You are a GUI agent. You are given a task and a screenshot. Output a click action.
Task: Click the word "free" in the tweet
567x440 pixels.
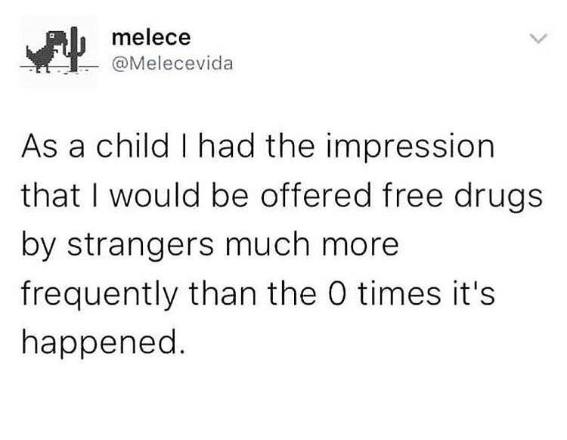[420, 197]
